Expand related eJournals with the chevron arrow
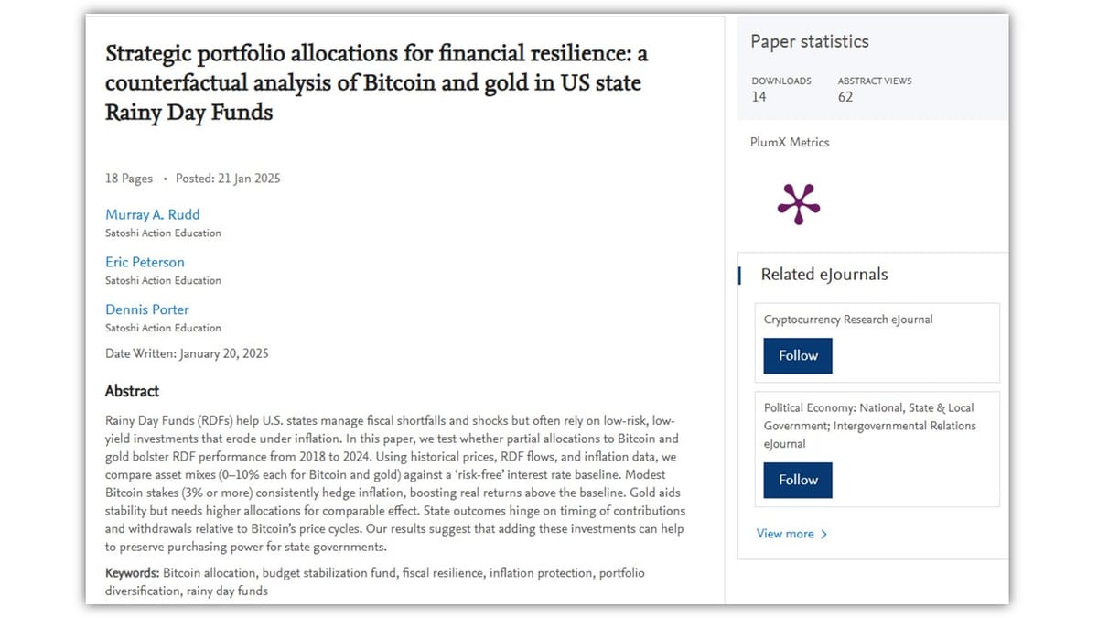Image resolution: width=1098 pixels, height=618 pixels. pos(824,534)
